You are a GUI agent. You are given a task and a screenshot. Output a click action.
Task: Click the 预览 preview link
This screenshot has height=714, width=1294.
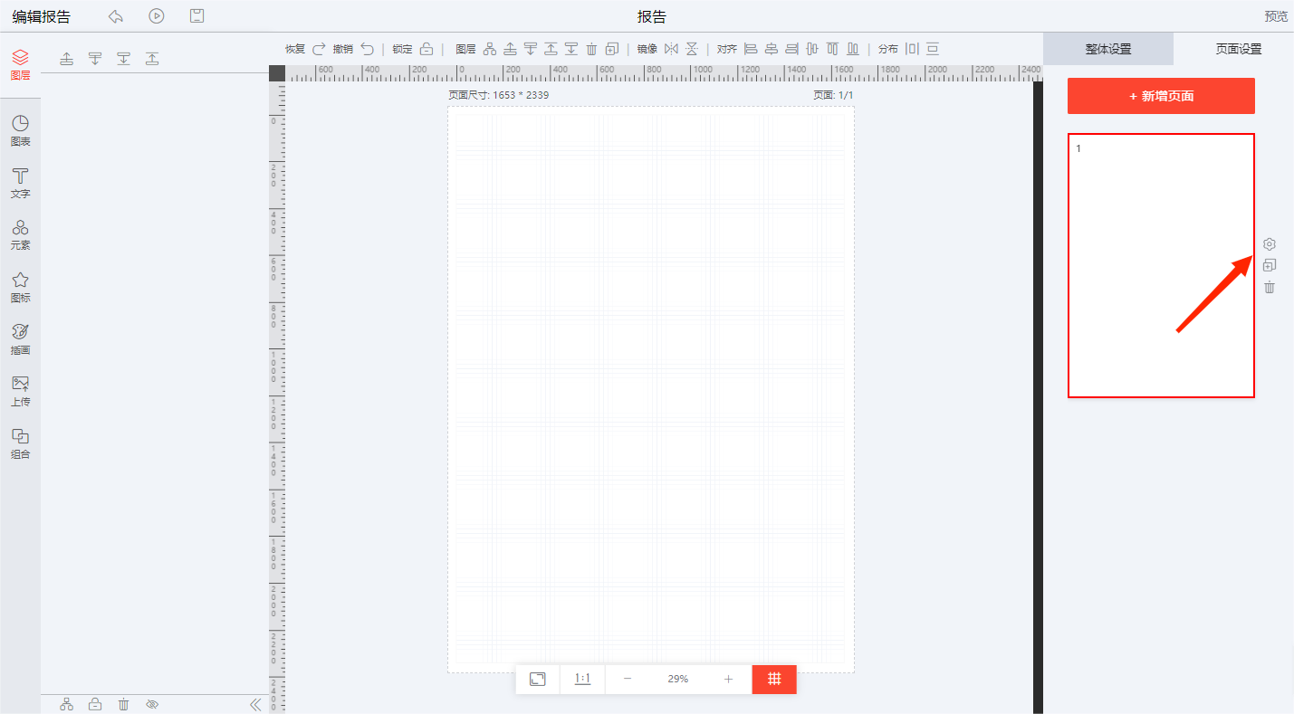click(1276, 16)
